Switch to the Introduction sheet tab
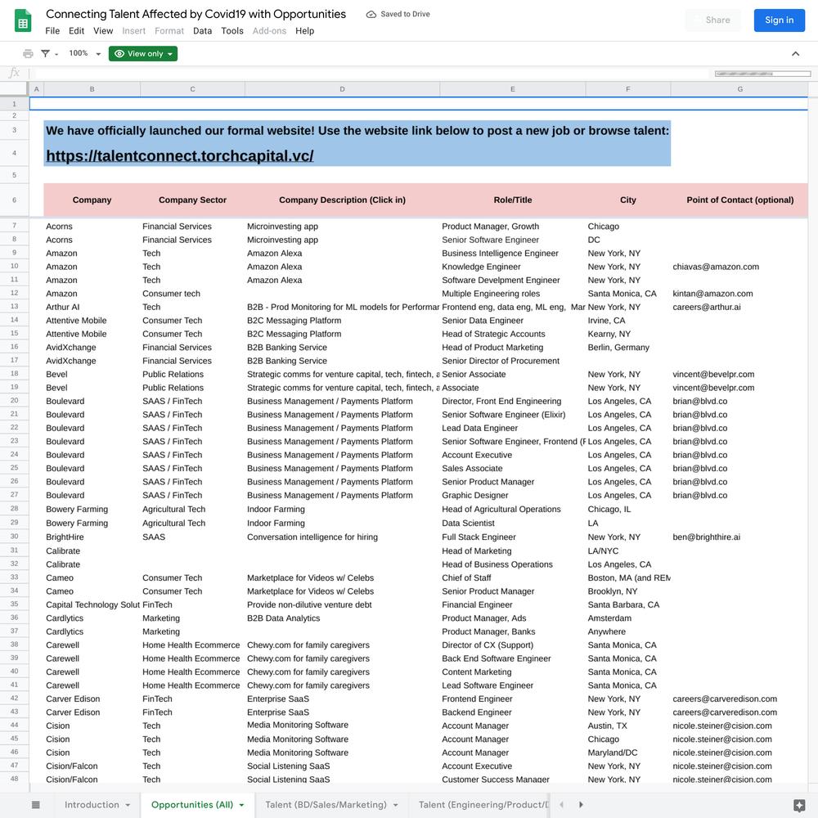 click(92, 805)
